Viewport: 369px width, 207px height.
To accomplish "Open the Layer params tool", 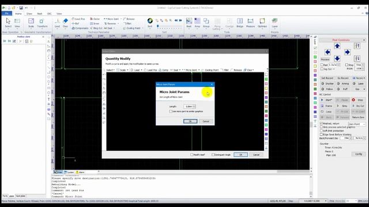I will [x=274, y=23].
